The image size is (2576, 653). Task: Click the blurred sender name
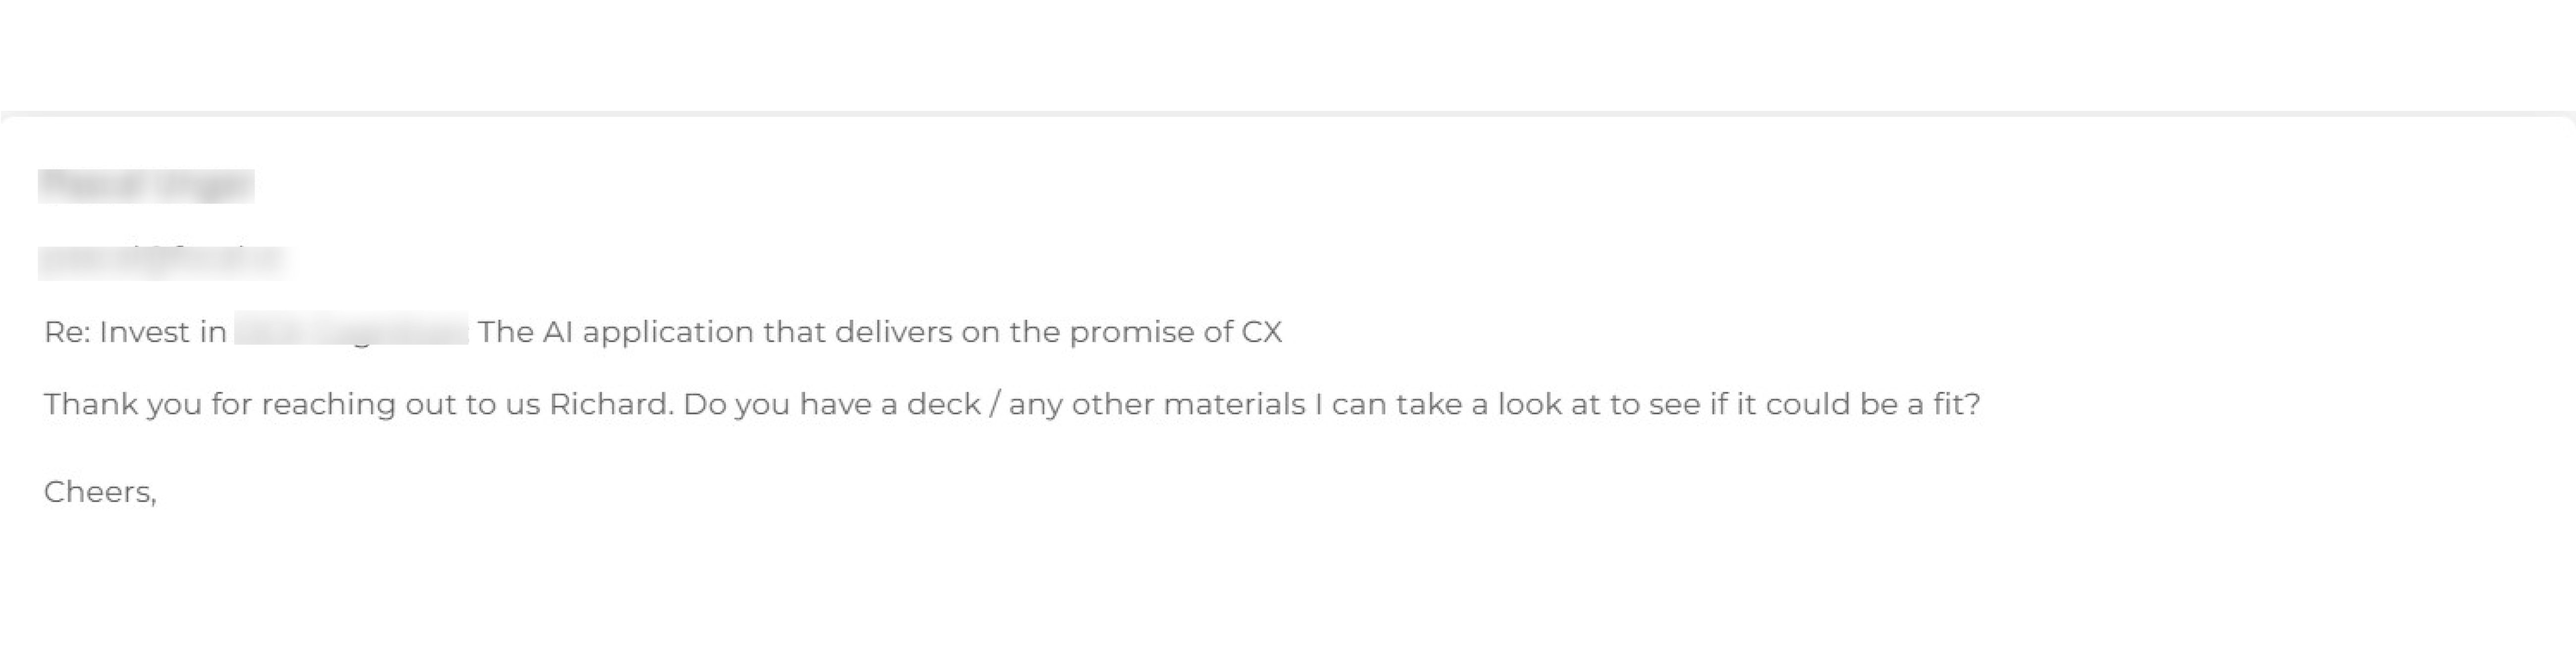pyautogui.click(x=146, y=187)
